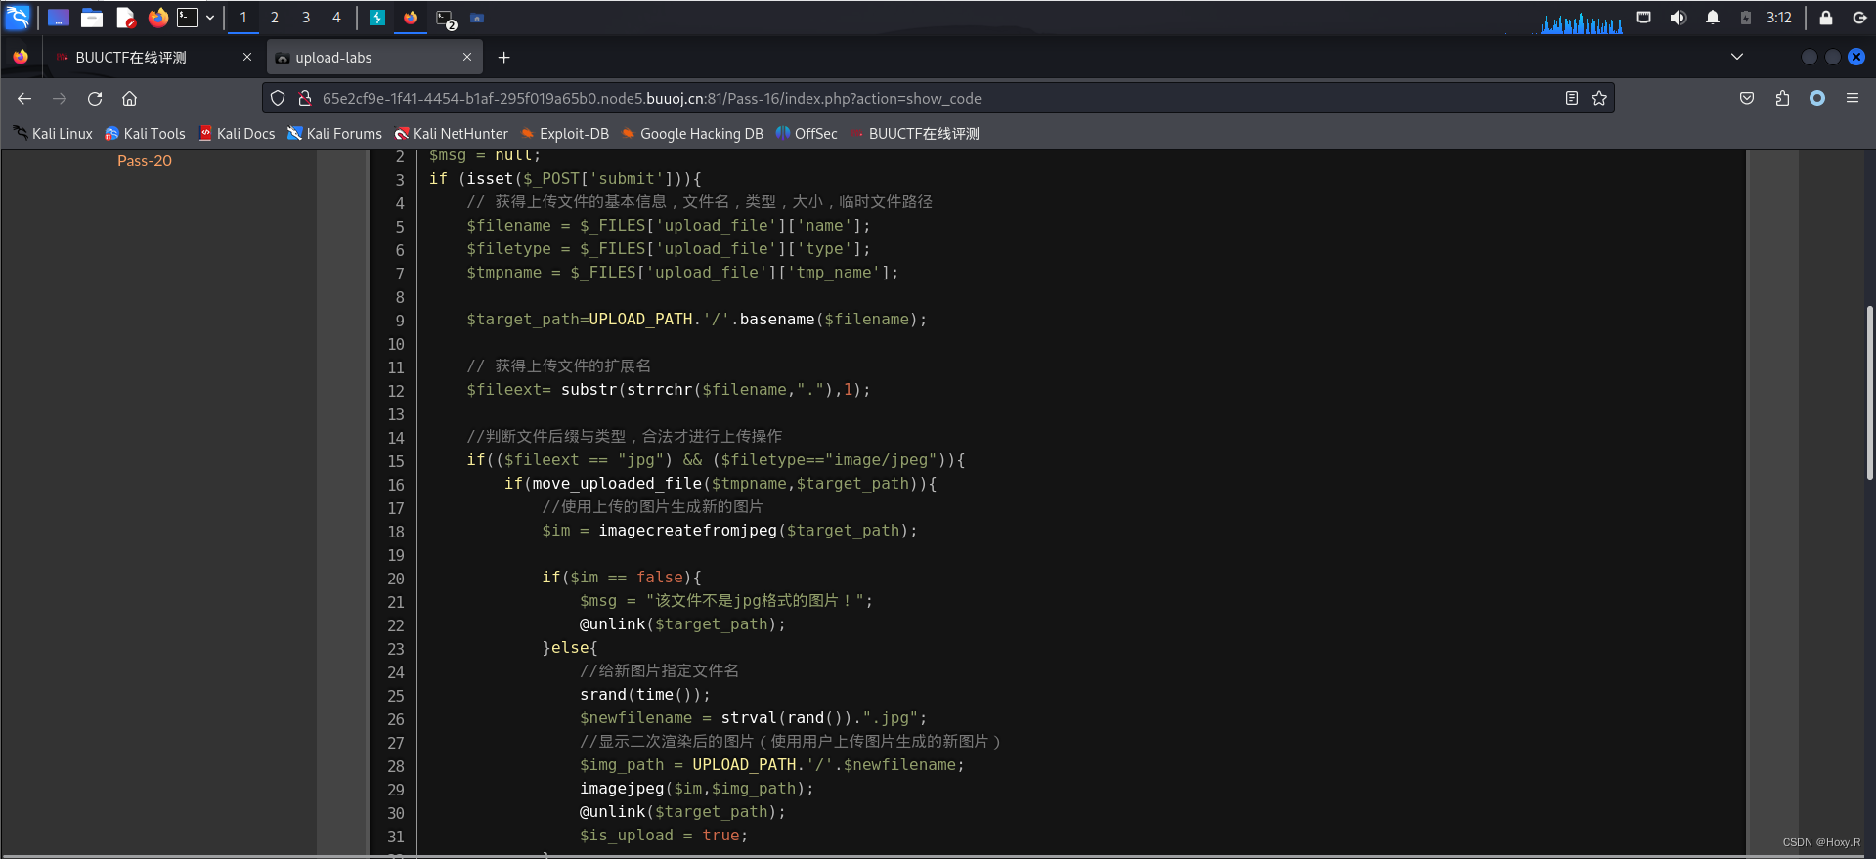Open the extensions puzzle icon
Screen dimensions: 1876x859
click(1782, 98)
